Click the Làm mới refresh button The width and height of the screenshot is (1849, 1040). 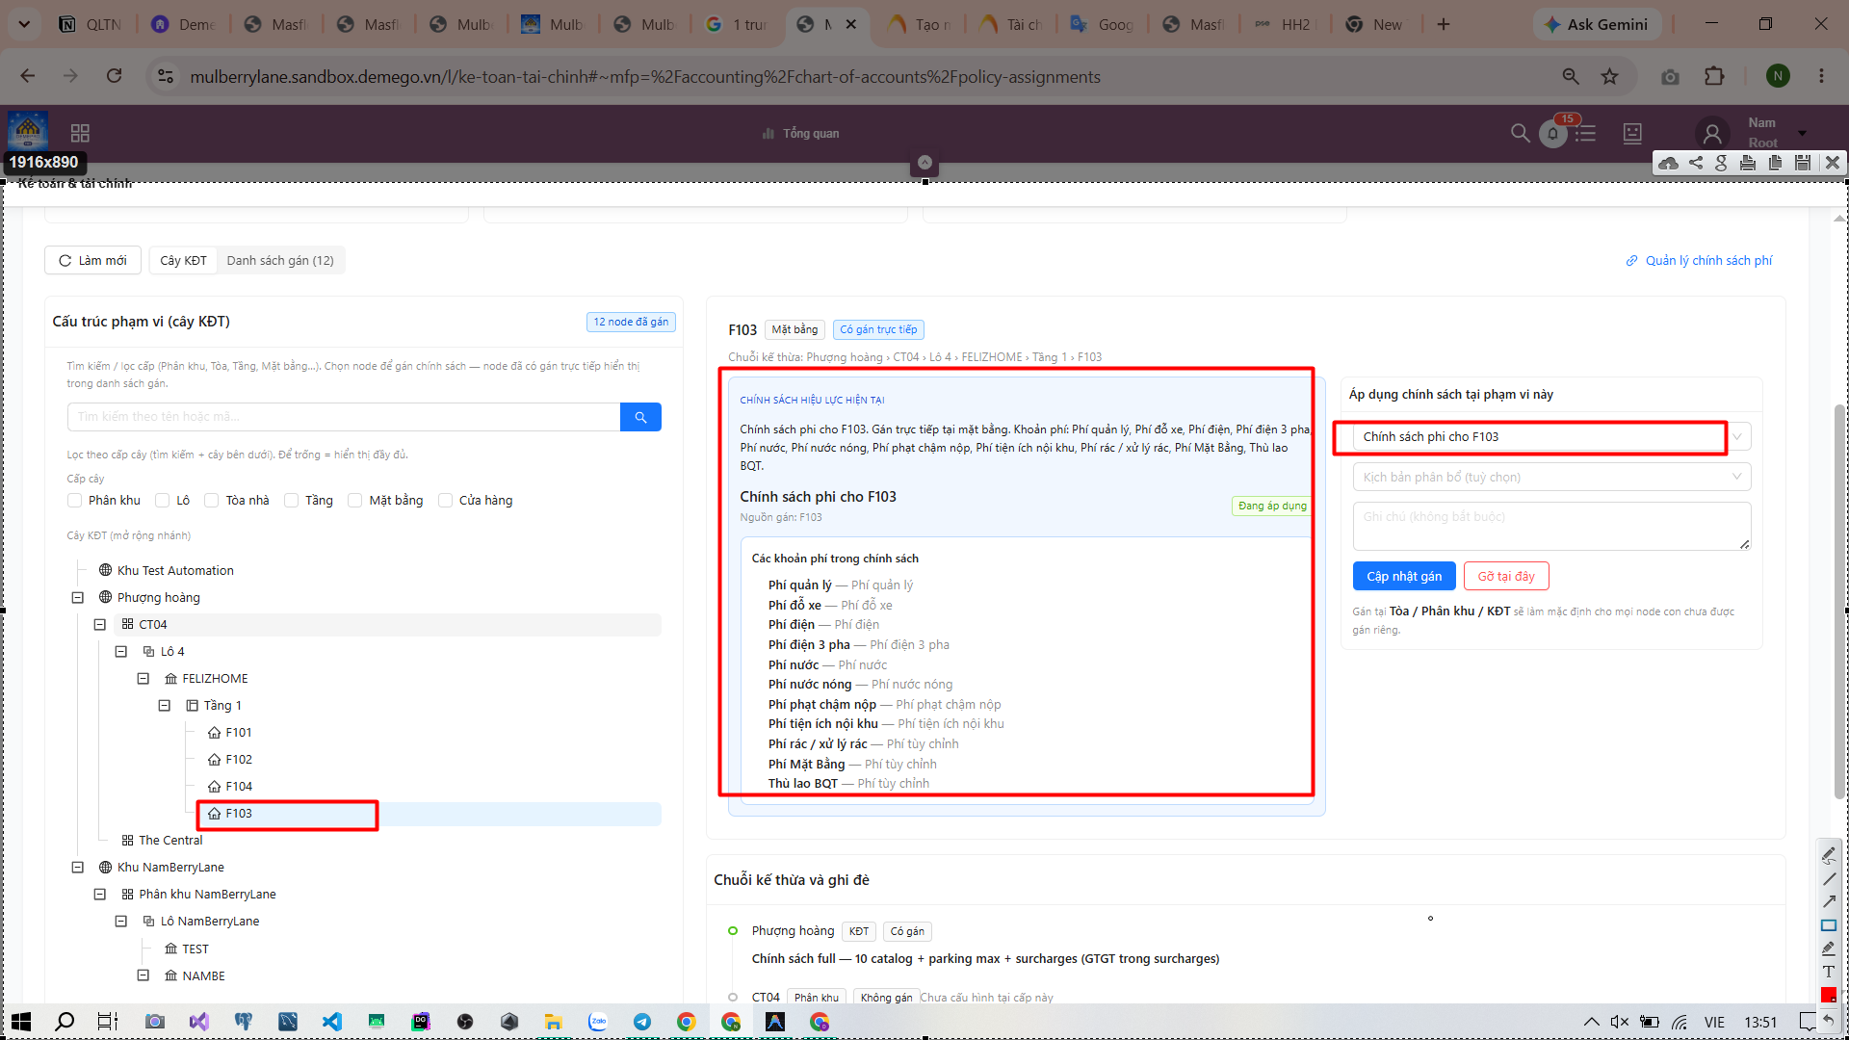93,261
